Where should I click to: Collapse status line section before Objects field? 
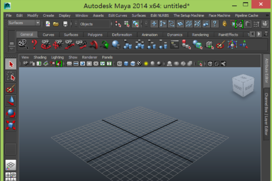click(x=76, y=24)
